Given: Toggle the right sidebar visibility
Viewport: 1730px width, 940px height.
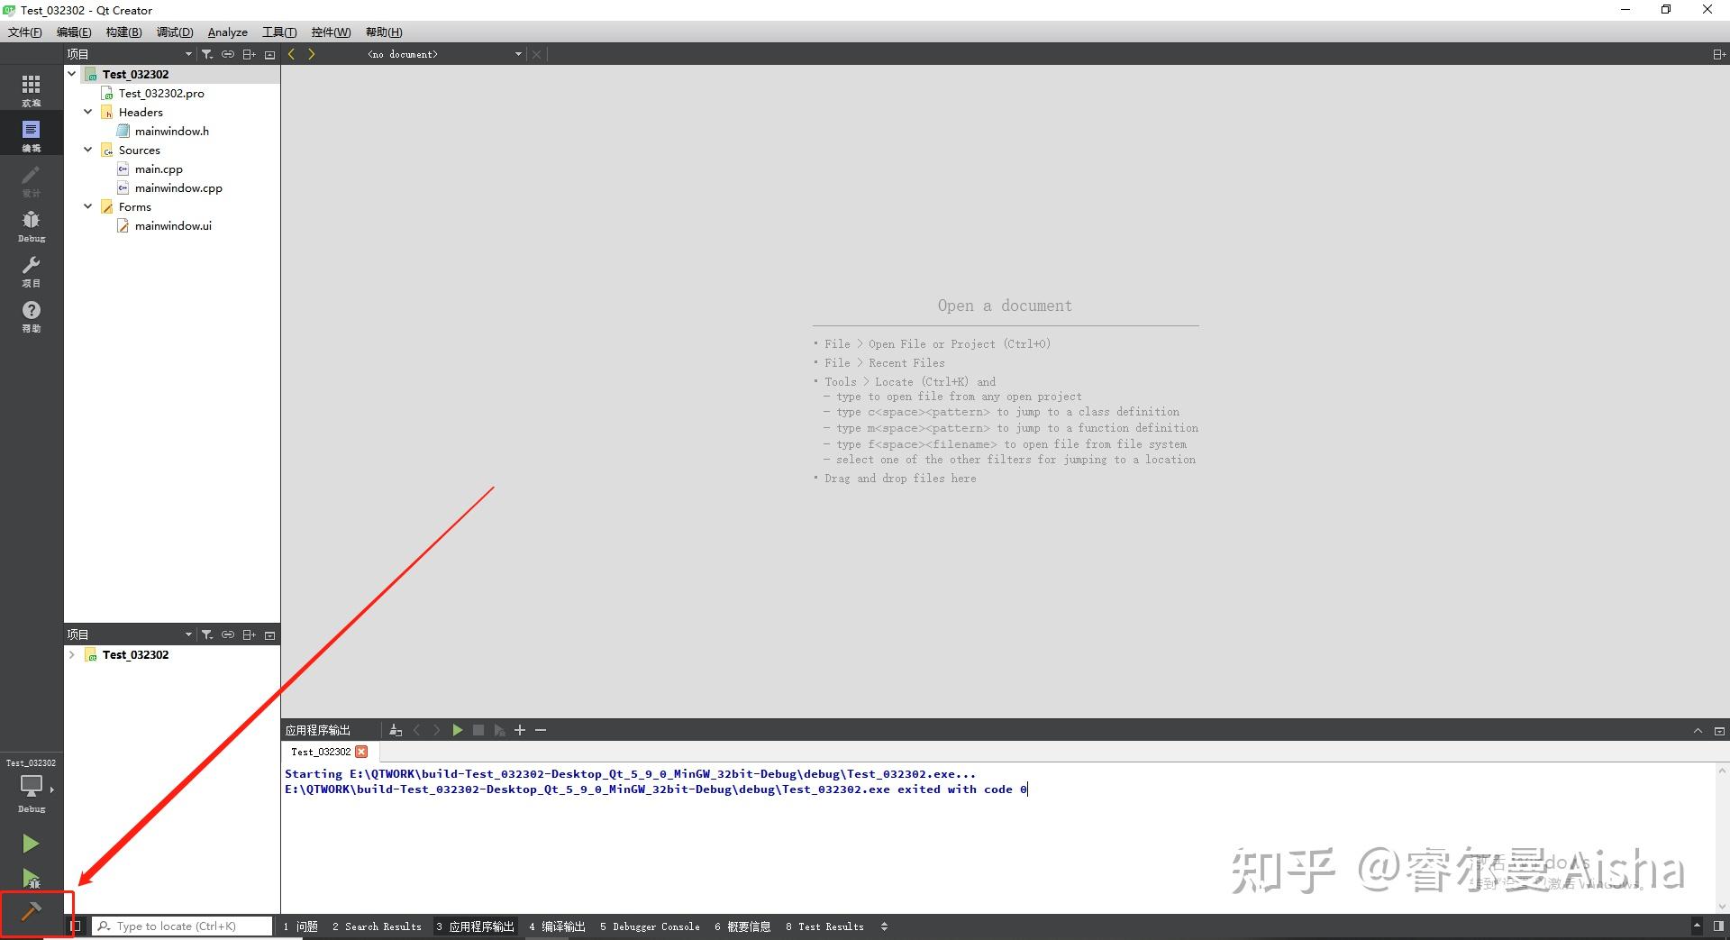Looking at the screenshot, I should [x=1718, y=926].
